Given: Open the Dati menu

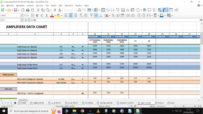Looking at the screenshot, I should 60,5.
